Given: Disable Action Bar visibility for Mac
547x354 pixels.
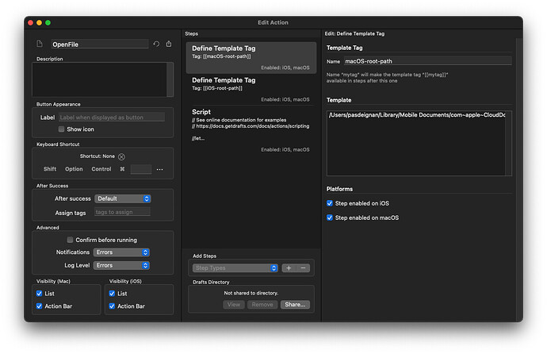Looking at the screenshot, I should [x=39, y=306].
